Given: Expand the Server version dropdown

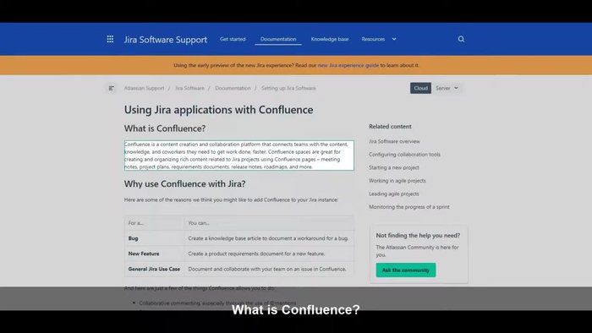Looking at the screenshot, I should click(447, 88).
